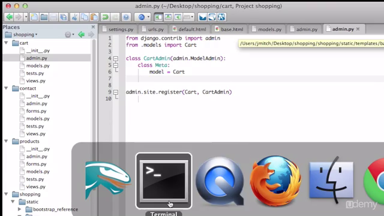Click the green Undo arrow icon
The width and height of the screenshot is (384, 216).
click(106, 17)
